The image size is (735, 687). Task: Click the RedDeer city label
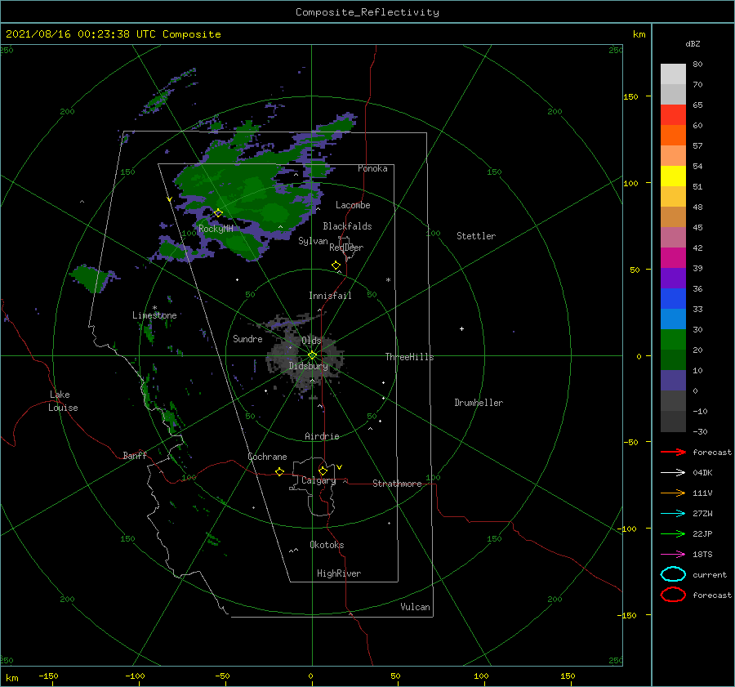(x=346, y=248)
